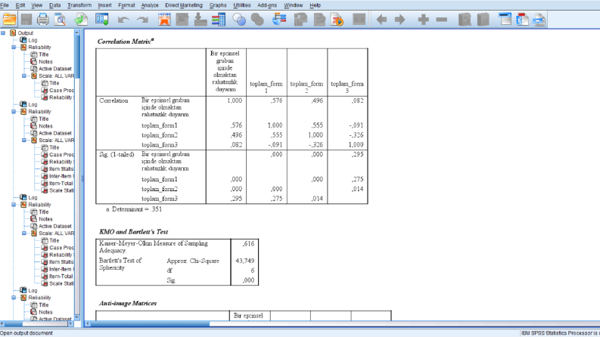Open the Help menu
The height and width of the screenshot is (337, 600).
(x=316, y=5)
